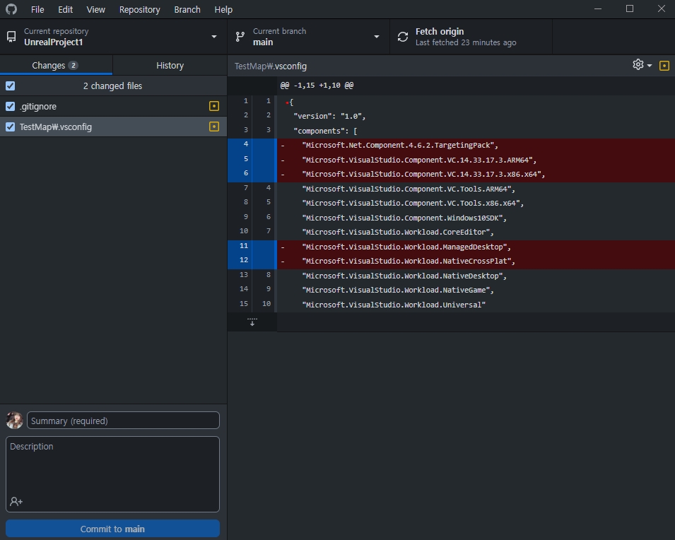This screenshot has height=540, width=675.
Task: Click the Workload.CoreEditor diff line
Action: point(476,232)
